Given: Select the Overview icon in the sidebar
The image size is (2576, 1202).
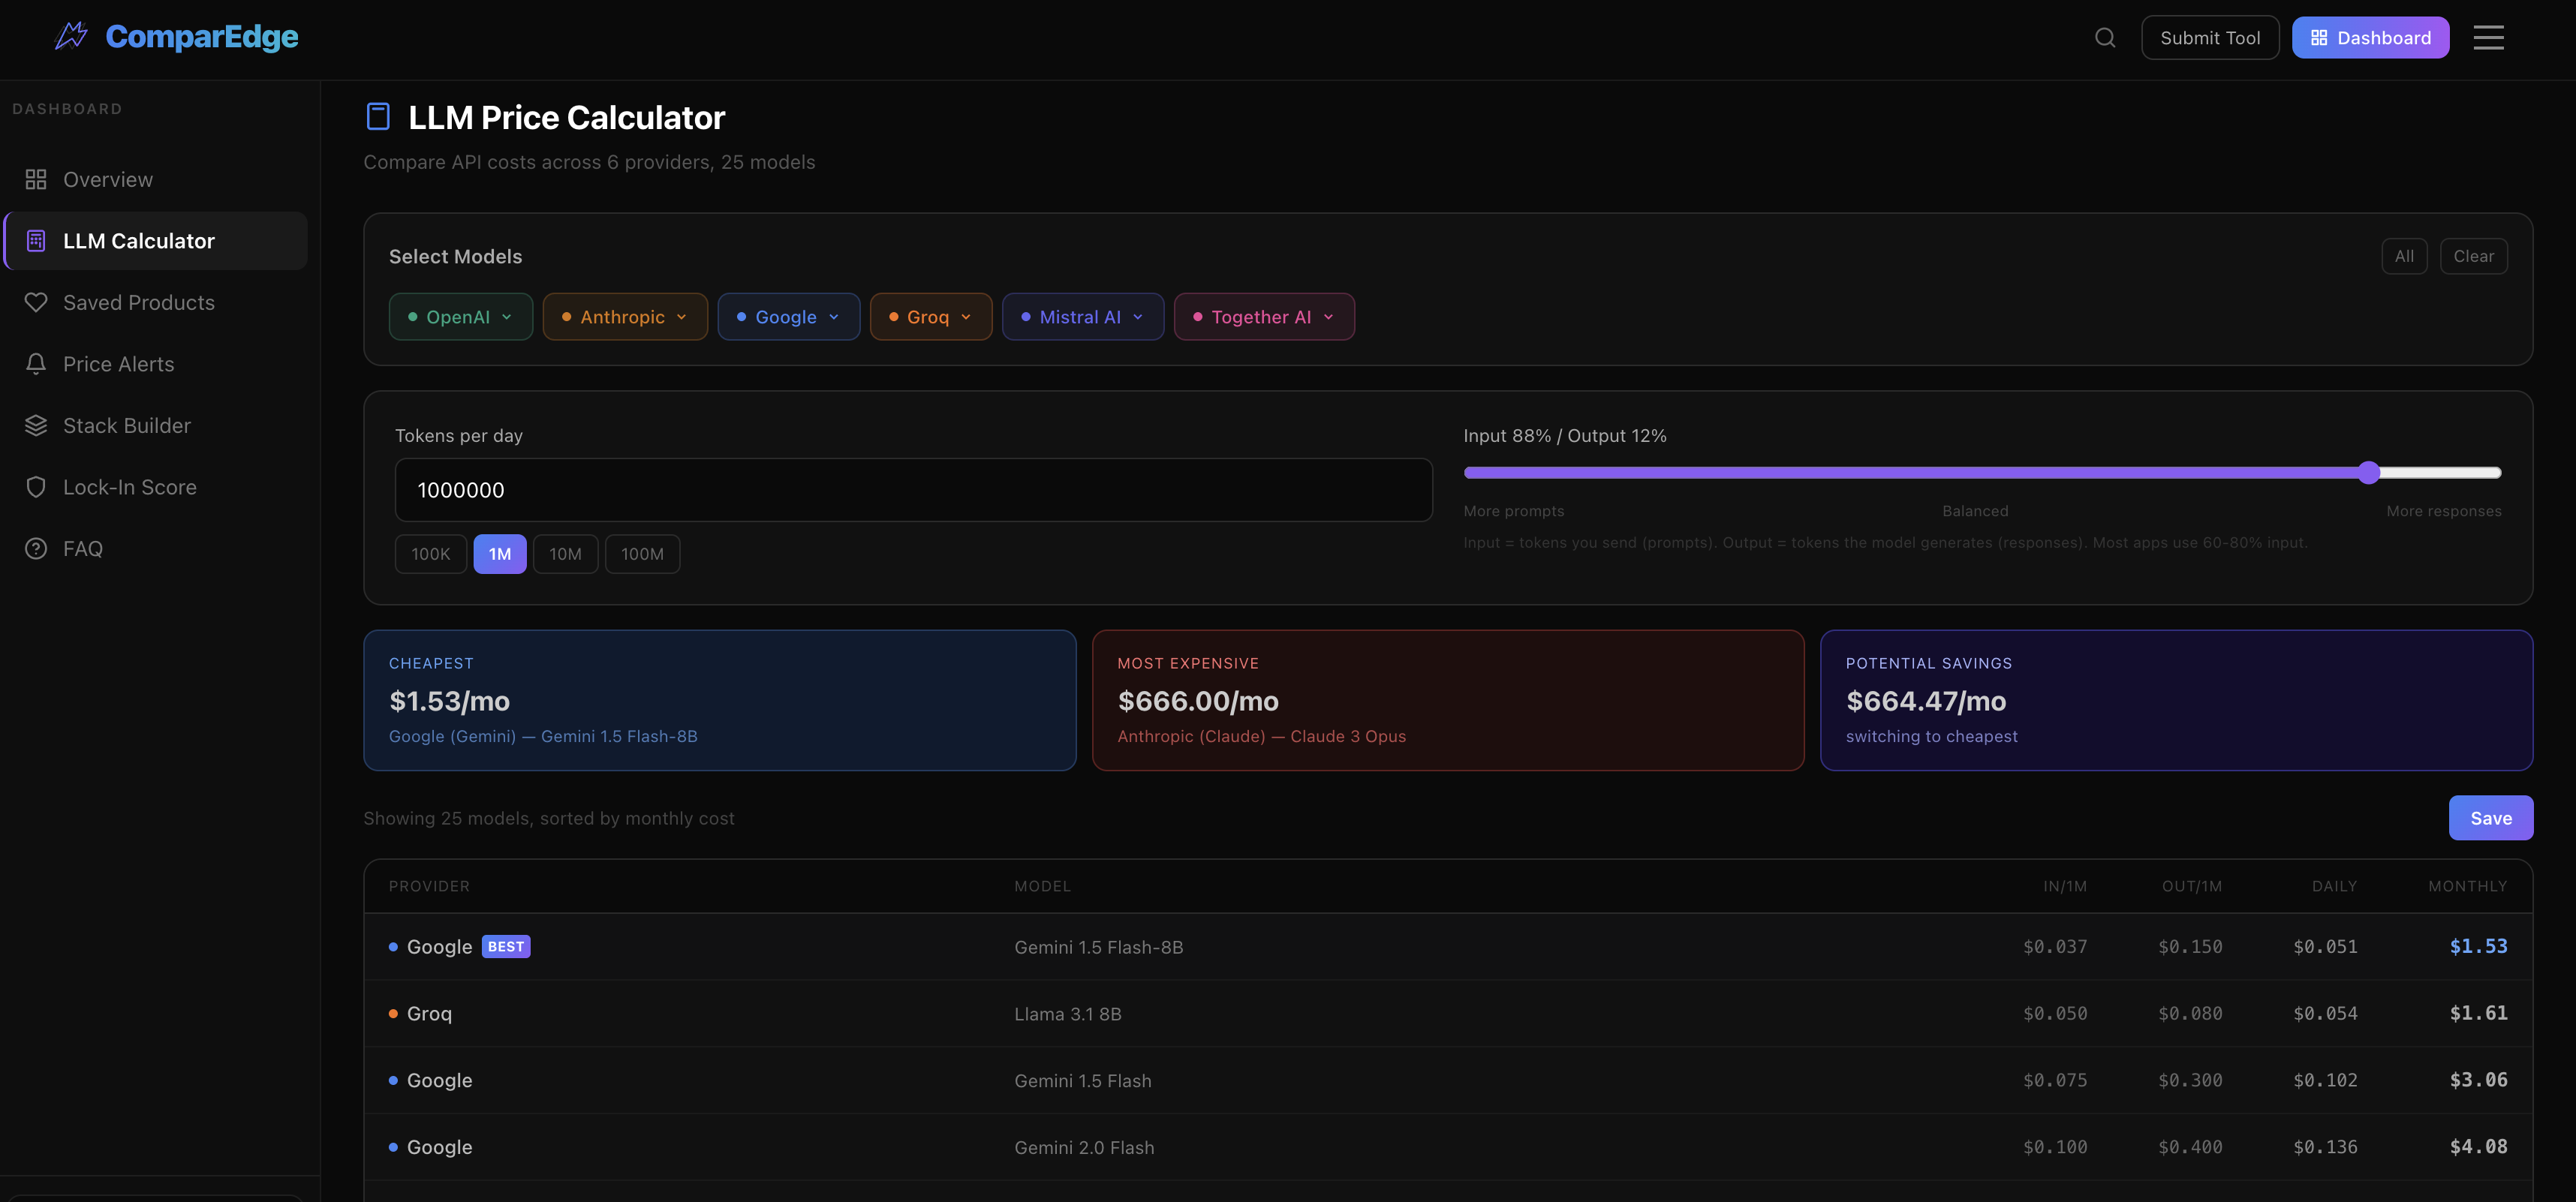Looking at the screenshot, I should tap(36, 179).
